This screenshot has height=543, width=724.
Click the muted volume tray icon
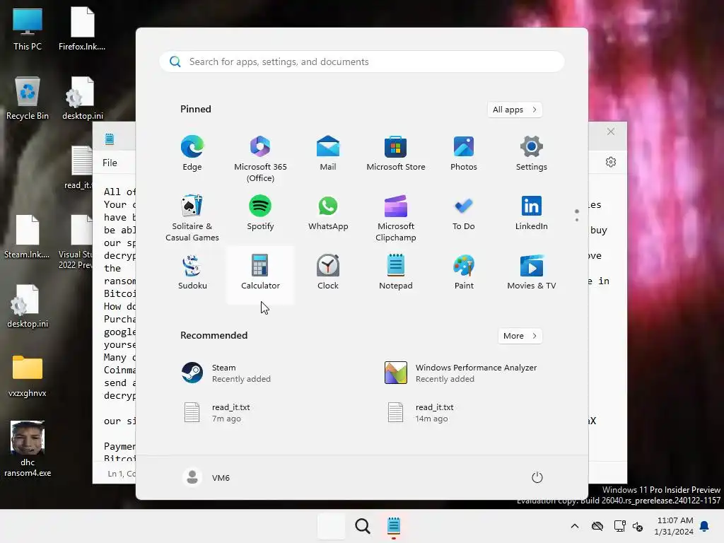pyautogui.click(x=638, y=526)
